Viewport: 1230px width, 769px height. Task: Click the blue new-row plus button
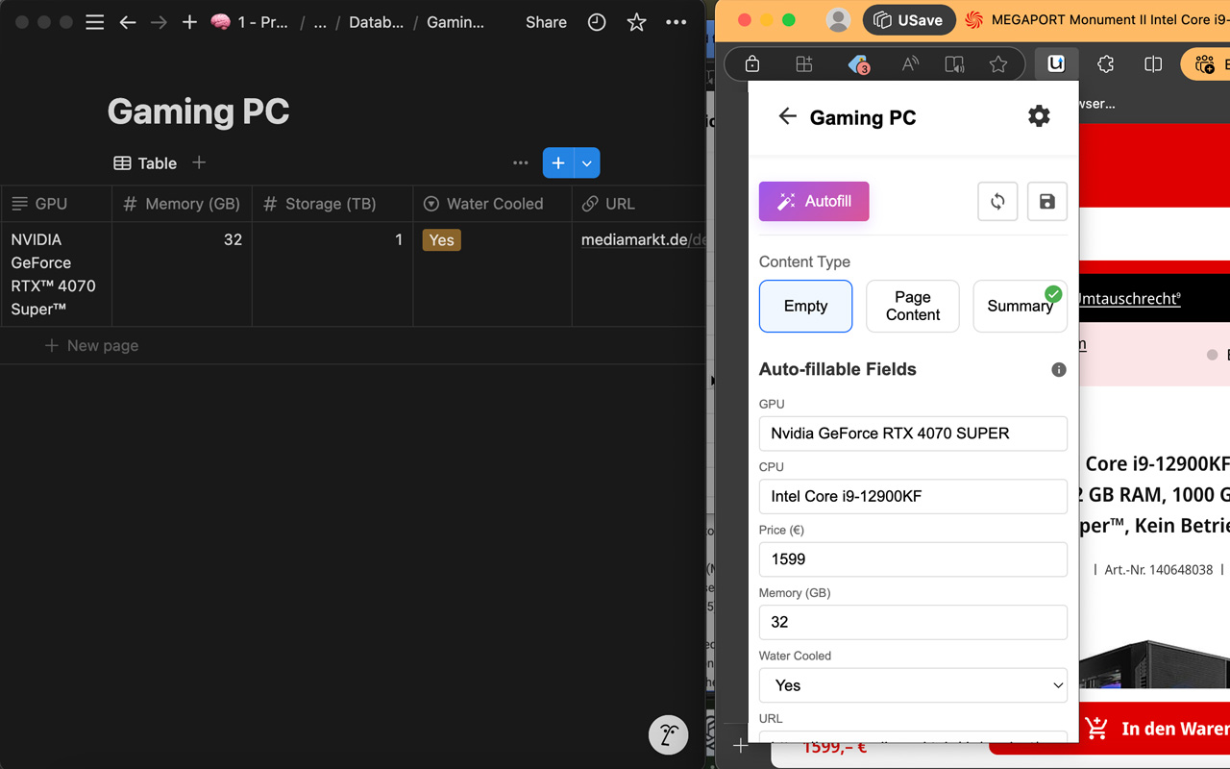[x=558, y=163]
